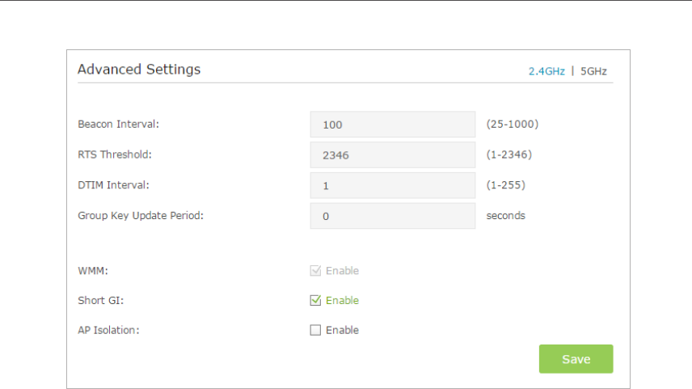Click the Beacon Interval label
The image size is (692, 389).
118,125
